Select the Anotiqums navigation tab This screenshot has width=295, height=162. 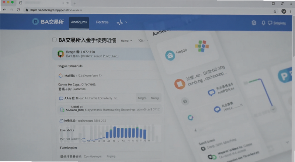tap(79, 22)
